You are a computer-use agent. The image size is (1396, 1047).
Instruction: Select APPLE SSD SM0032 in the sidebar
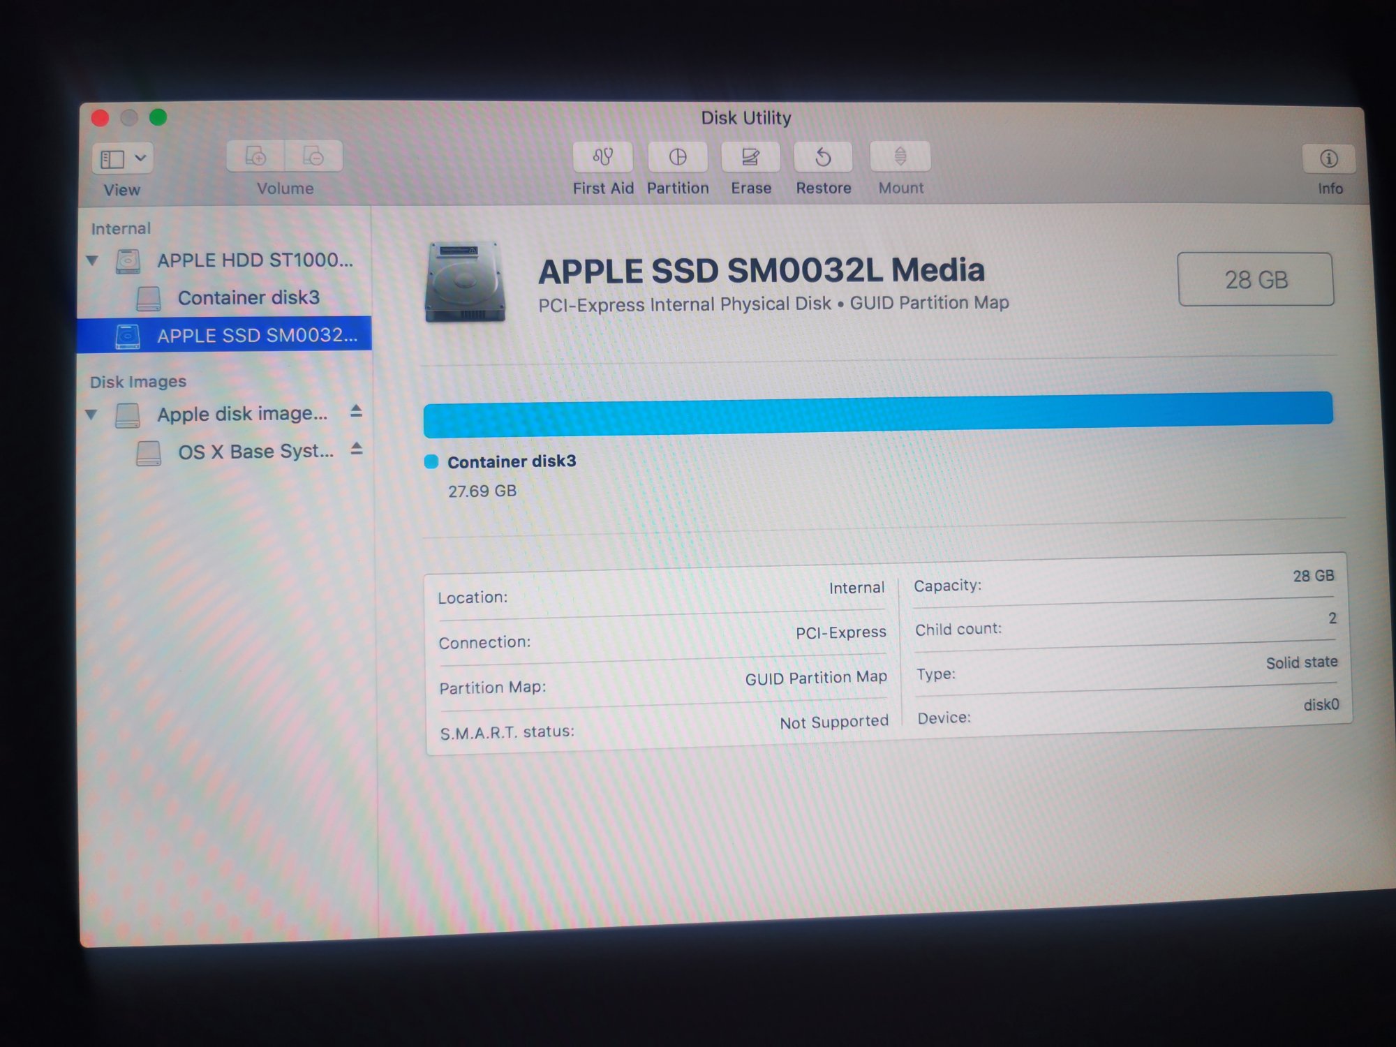[255, 336]
